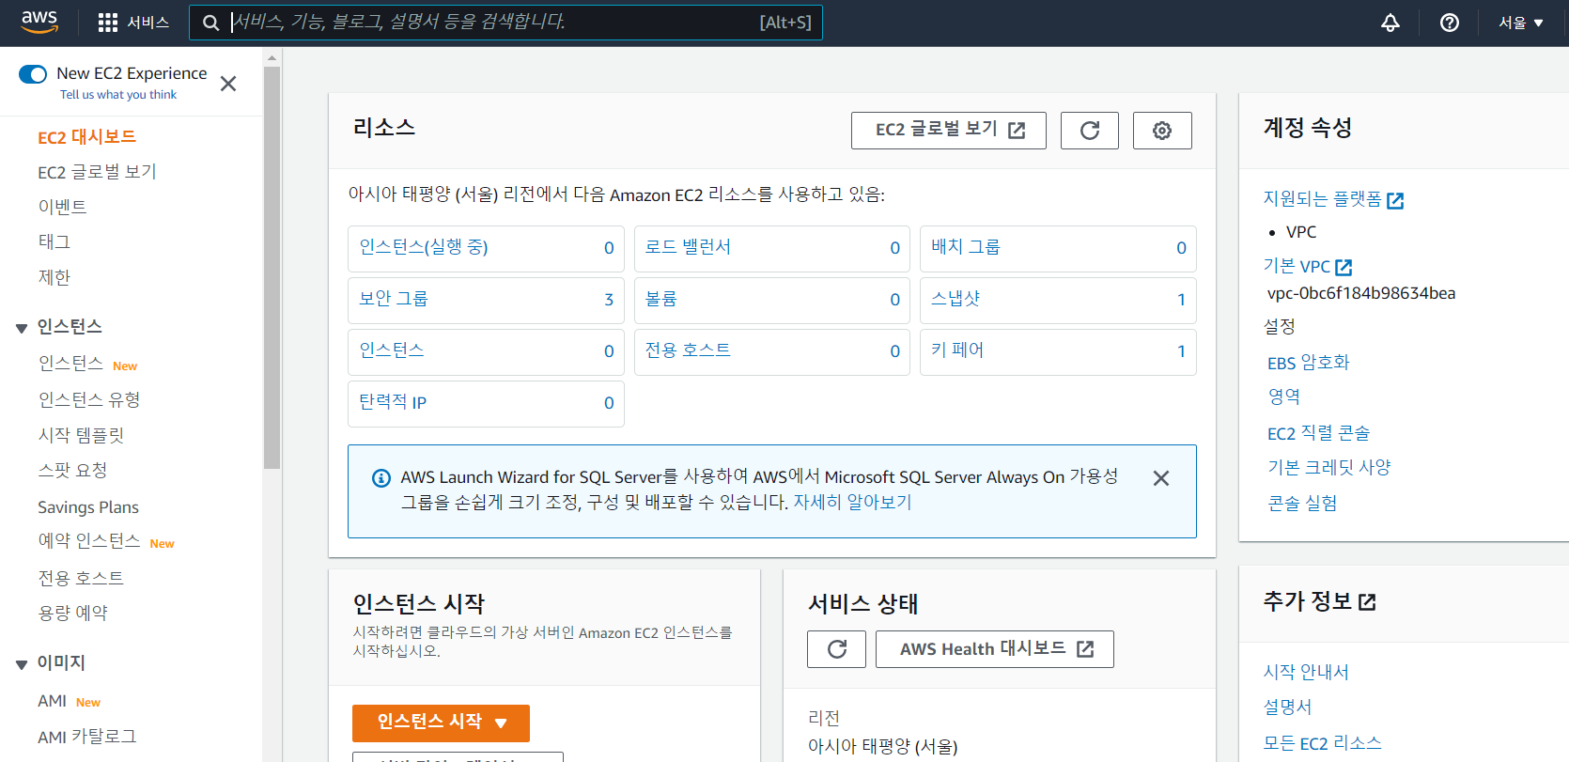Image resolution: width=1569 pixels, height=762 pixels.
Task: Click the EC2 글로벌 보기 button
Action: (949, 131)
